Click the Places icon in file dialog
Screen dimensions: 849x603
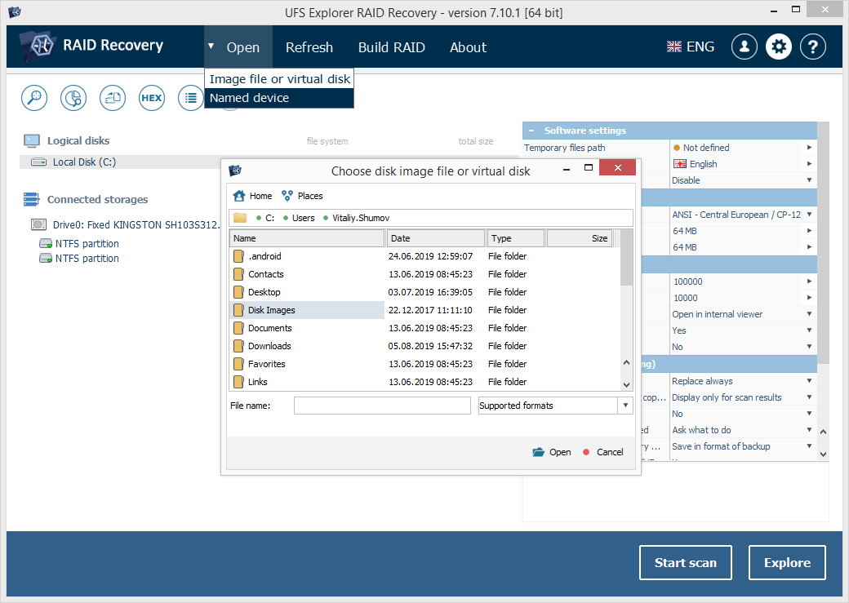pos(287,196)
